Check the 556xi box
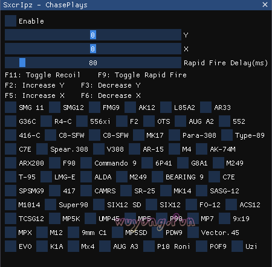This screenshot has height=267, width=272. click(x=82, y=121)
